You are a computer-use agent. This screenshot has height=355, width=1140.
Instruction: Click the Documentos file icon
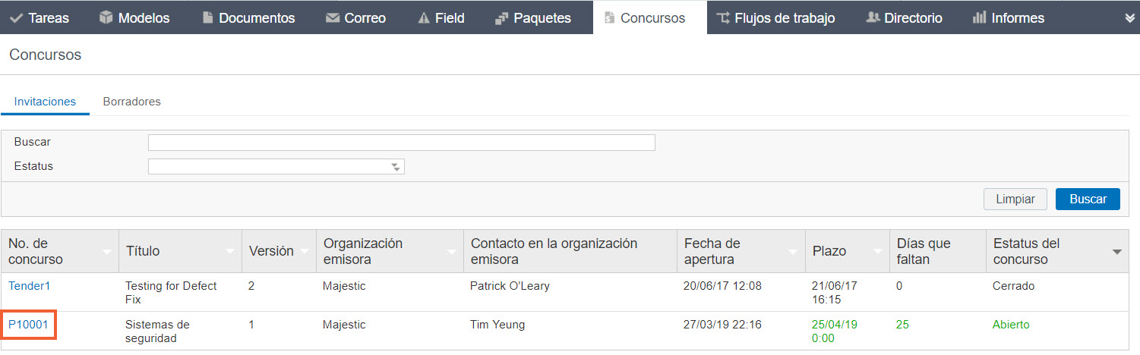[x=207, y=17]
